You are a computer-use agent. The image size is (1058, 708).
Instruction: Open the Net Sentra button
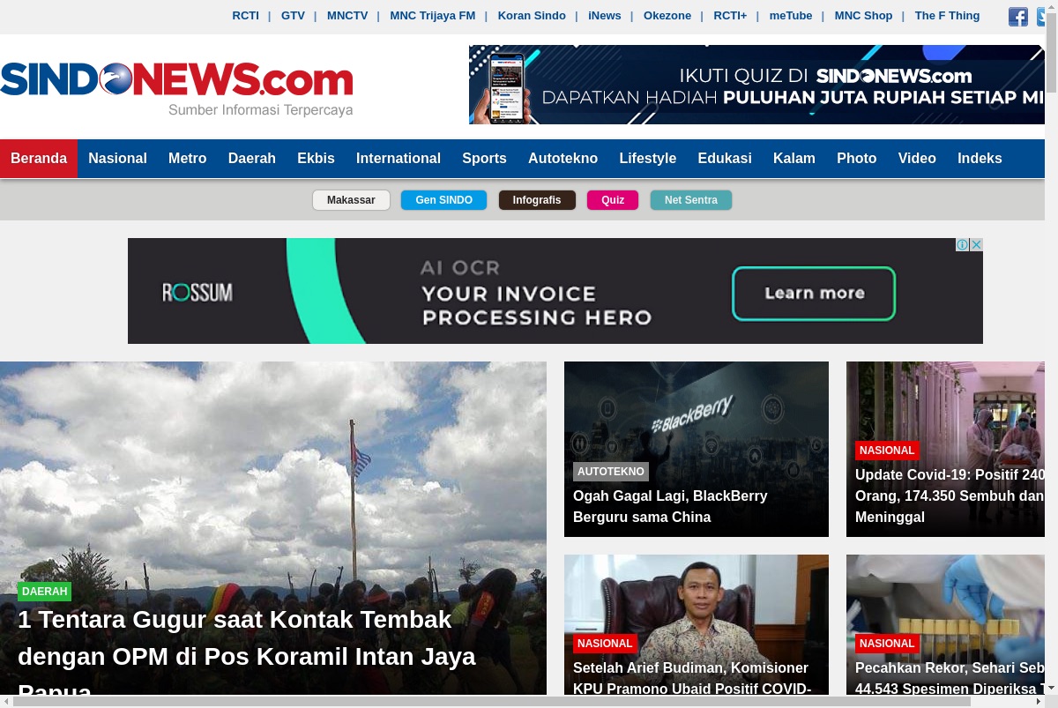click(691, 200)
